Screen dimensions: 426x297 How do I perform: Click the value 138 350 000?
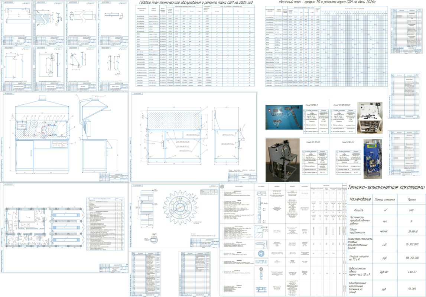pyautogui.click(x=412, y=258)
